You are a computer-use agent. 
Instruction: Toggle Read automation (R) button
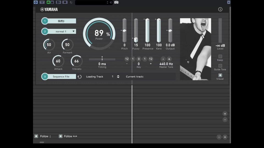(48, 2)
